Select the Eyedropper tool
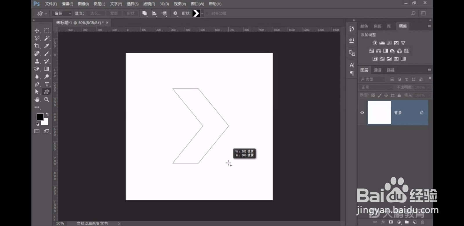464x226 pixels. (x=46, y=46)
